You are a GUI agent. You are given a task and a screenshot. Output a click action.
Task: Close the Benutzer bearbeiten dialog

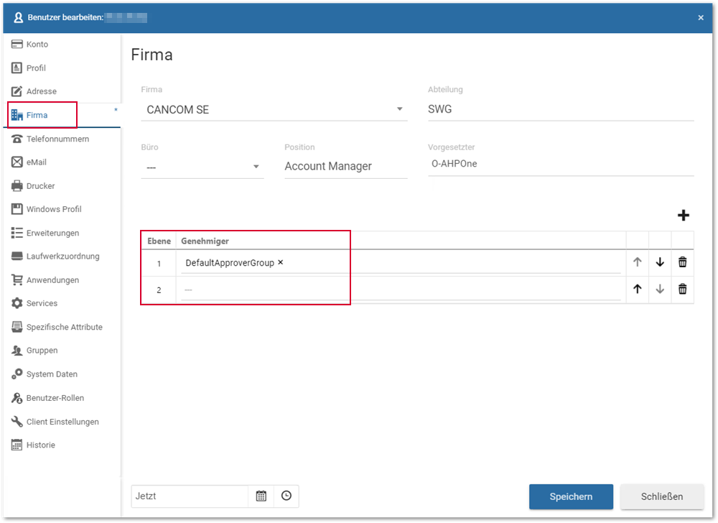pos(701,17)
